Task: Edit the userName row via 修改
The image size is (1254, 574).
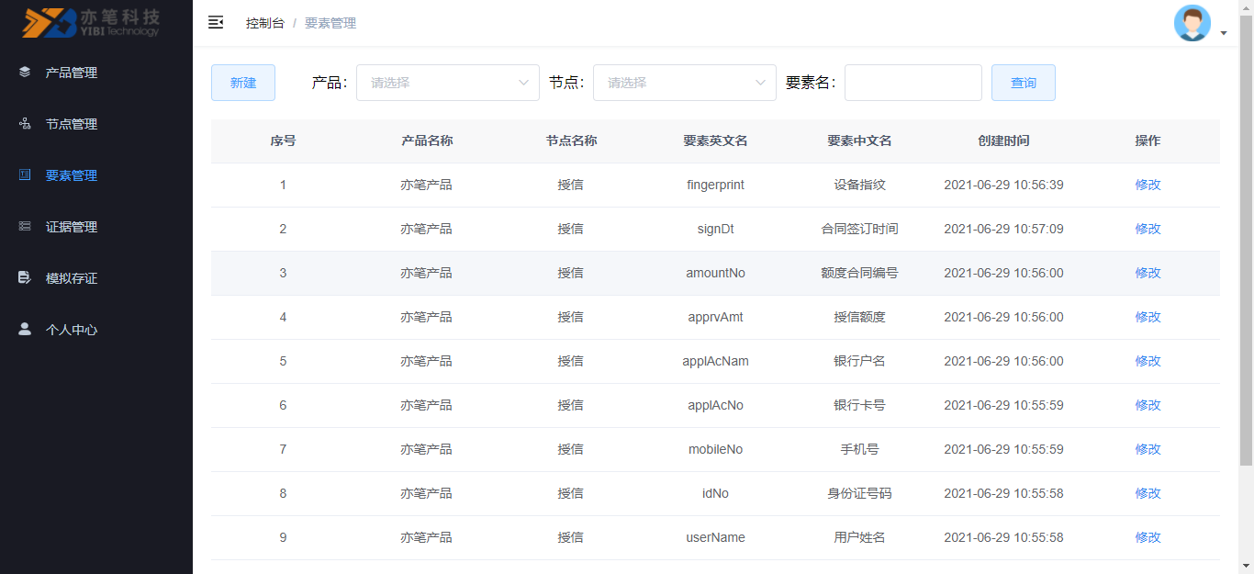Action: click(1148, 537)
